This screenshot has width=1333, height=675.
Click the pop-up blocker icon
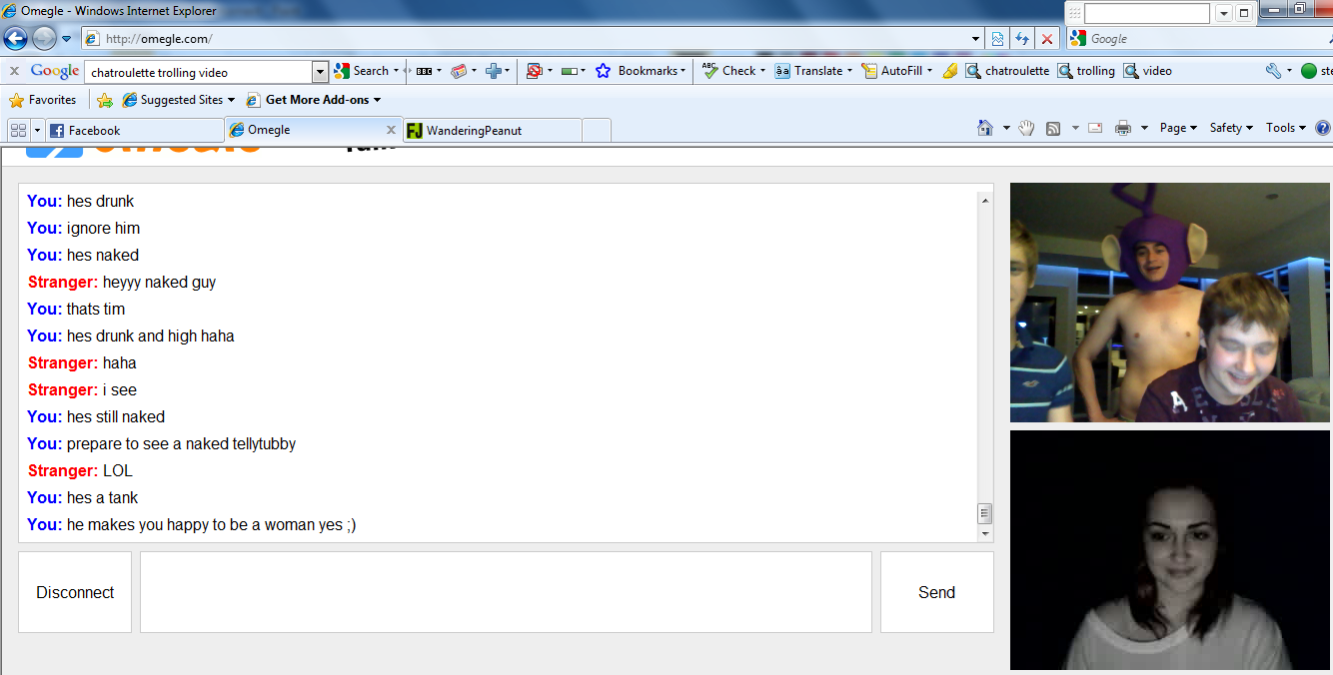pos(535,71)
